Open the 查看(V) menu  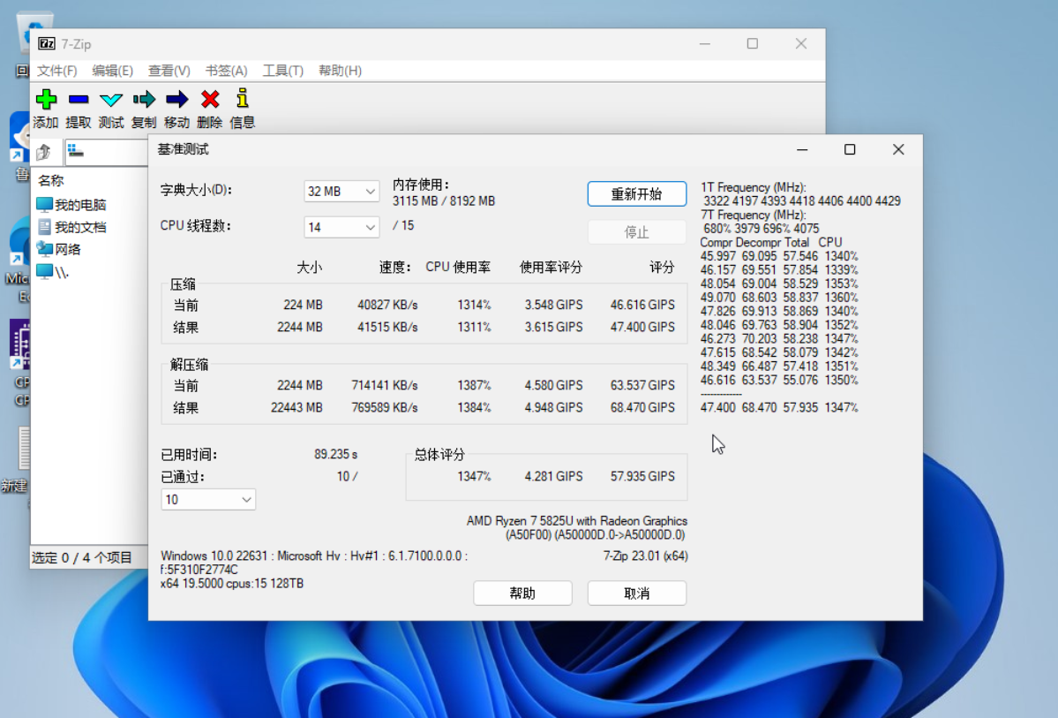pyautogui.click(x=169, y=71)
